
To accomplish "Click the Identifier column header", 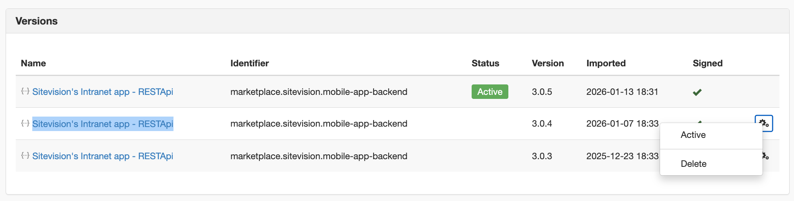I will 249,63.
